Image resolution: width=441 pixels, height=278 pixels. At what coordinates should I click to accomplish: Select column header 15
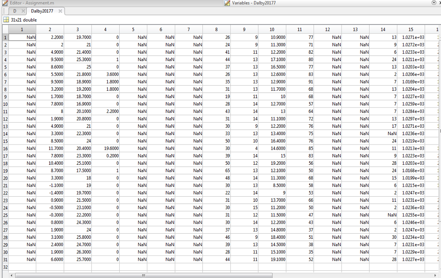410,29
